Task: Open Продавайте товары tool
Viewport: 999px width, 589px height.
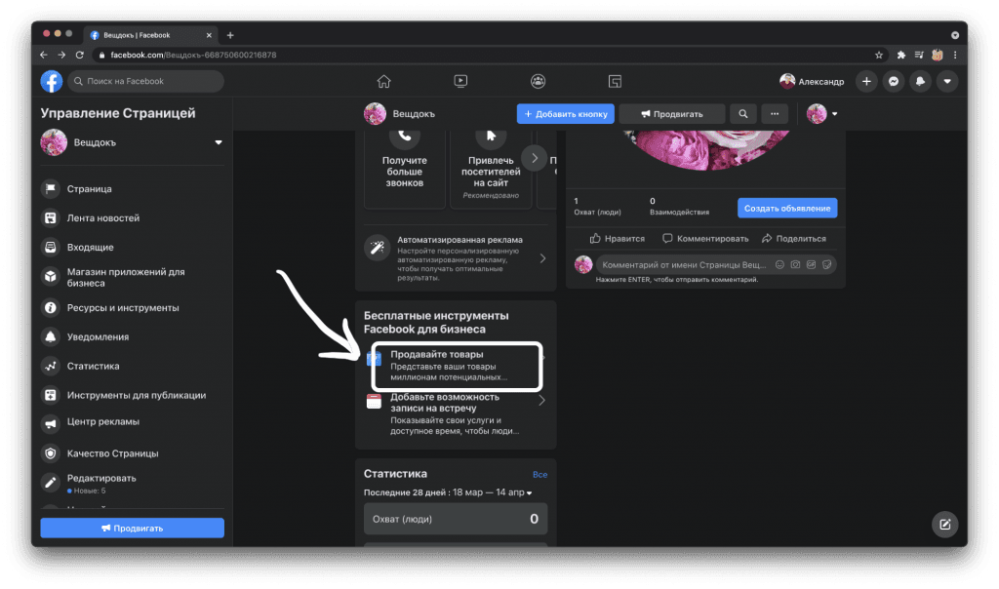Action: pos(457,366)
